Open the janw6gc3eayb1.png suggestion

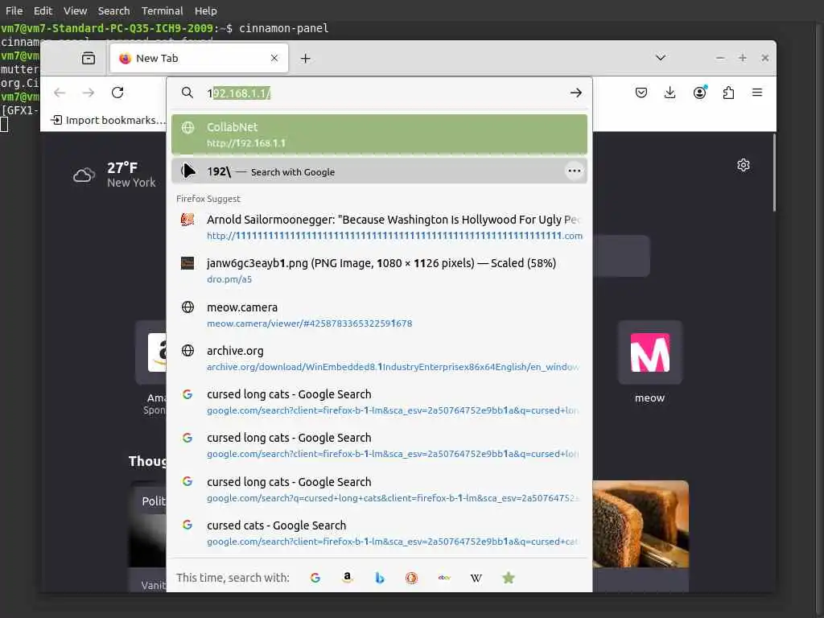(x=380, y=270)
